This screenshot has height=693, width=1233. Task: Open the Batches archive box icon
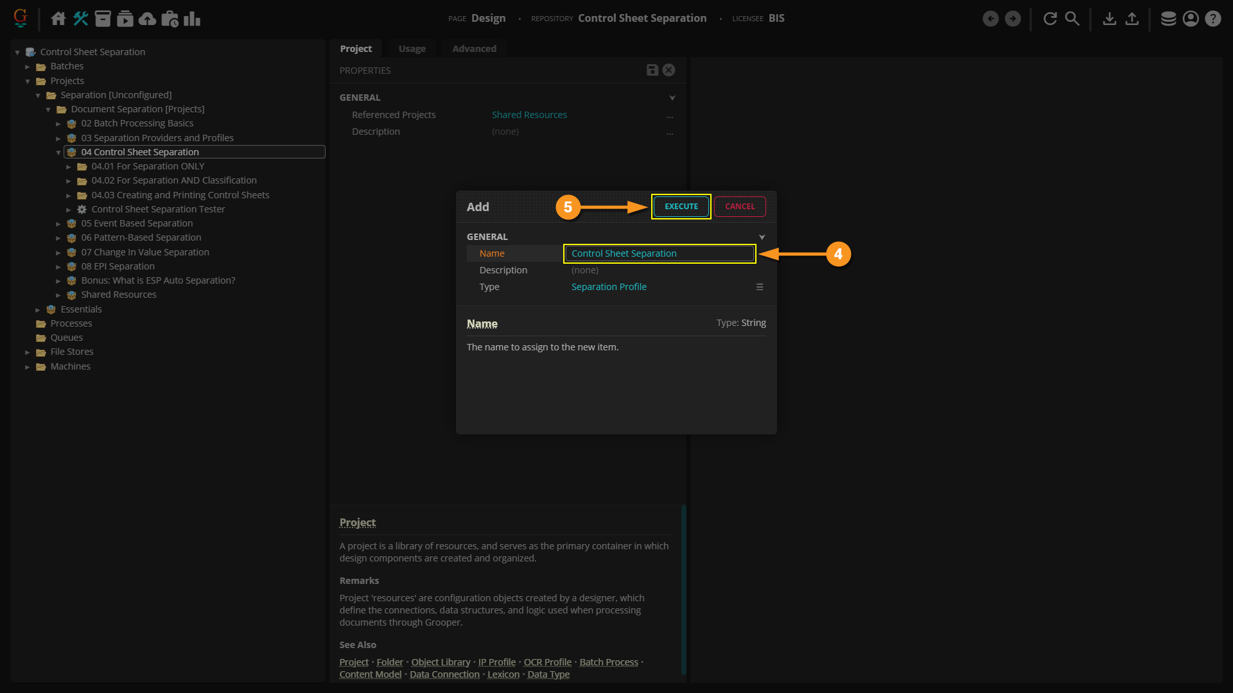103,19
